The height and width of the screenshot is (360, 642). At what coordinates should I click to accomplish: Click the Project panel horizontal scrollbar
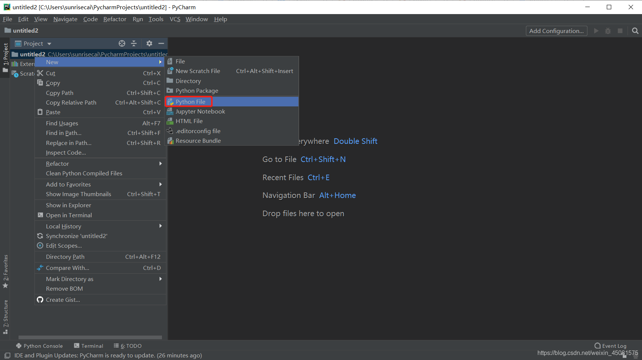coord(90,337)
